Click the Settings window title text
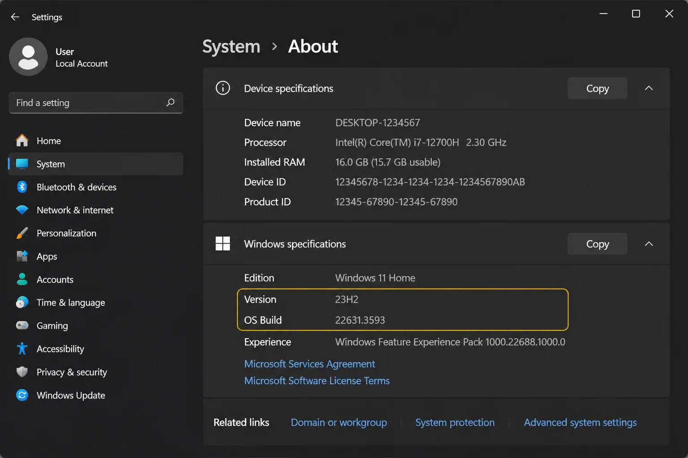This screenshot has width=688, height=458. tap(47, 17)
